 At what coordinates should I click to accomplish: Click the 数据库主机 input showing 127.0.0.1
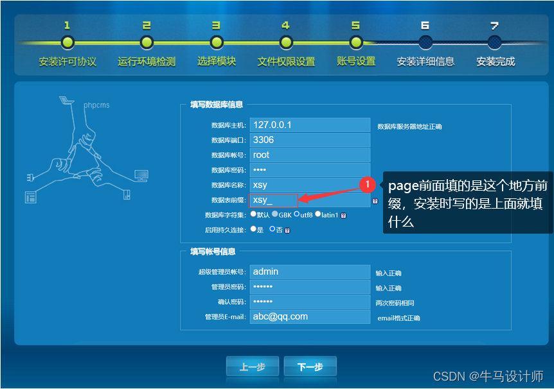[x=310, y=125]
